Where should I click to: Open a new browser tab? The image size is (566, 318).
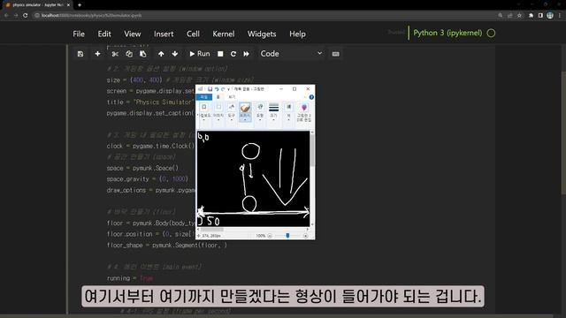80,5
